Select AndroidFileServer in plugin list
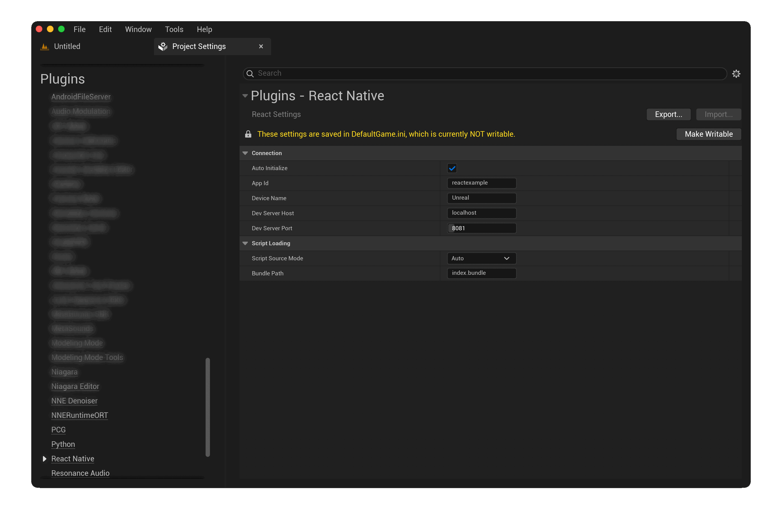This screenshot has width=782, height=529. click(x=81, y=97)
